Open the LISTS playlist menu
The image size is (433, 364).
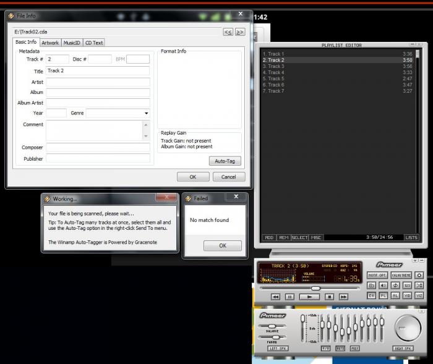pos(412,237)
